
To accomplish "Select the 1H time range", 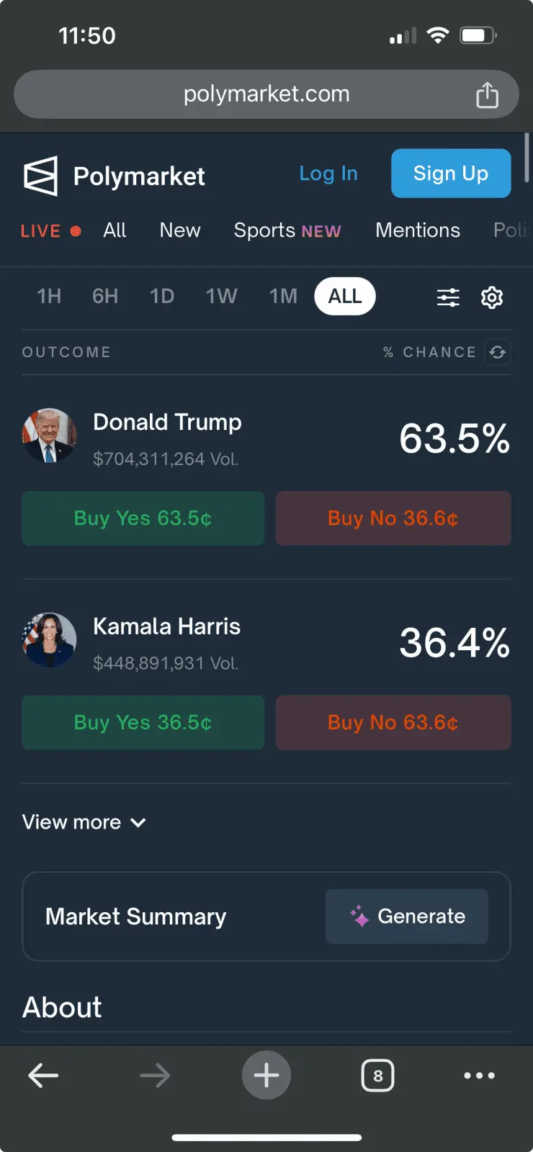I will [49, 296].
